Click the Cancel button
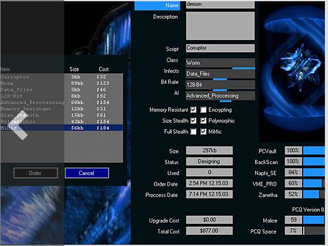The height and width of the screenshot is (246, 328). (x=87, y=173)
